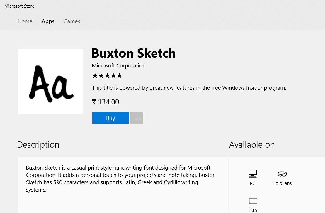Click the Buy button
The width and height of the screenshot is (325, 213).
tap(110, 118)
